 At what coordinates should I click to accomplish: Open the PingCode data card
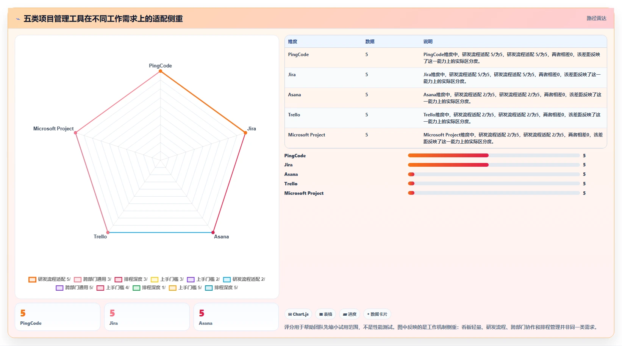tap(58, 317)
